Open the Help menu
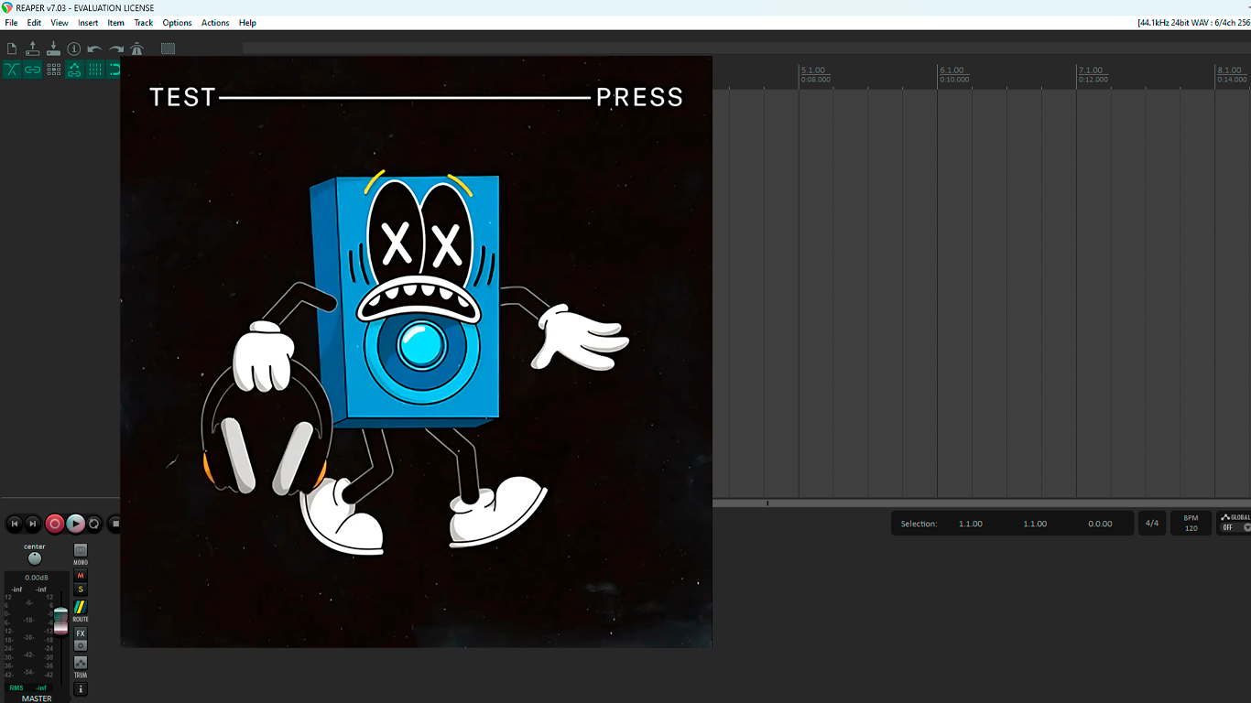 point(247,23)
